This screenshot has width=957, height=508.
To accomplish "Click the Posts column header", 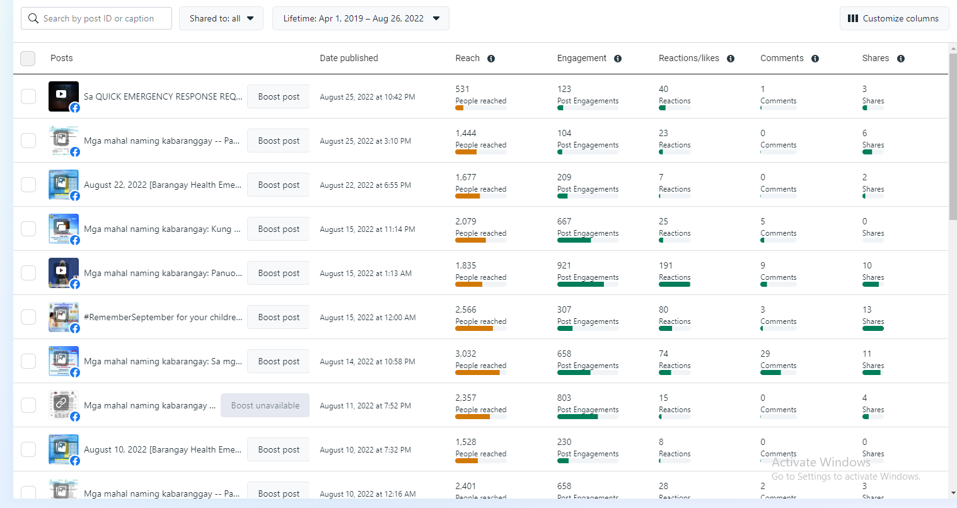I will [x=62, y=58].
